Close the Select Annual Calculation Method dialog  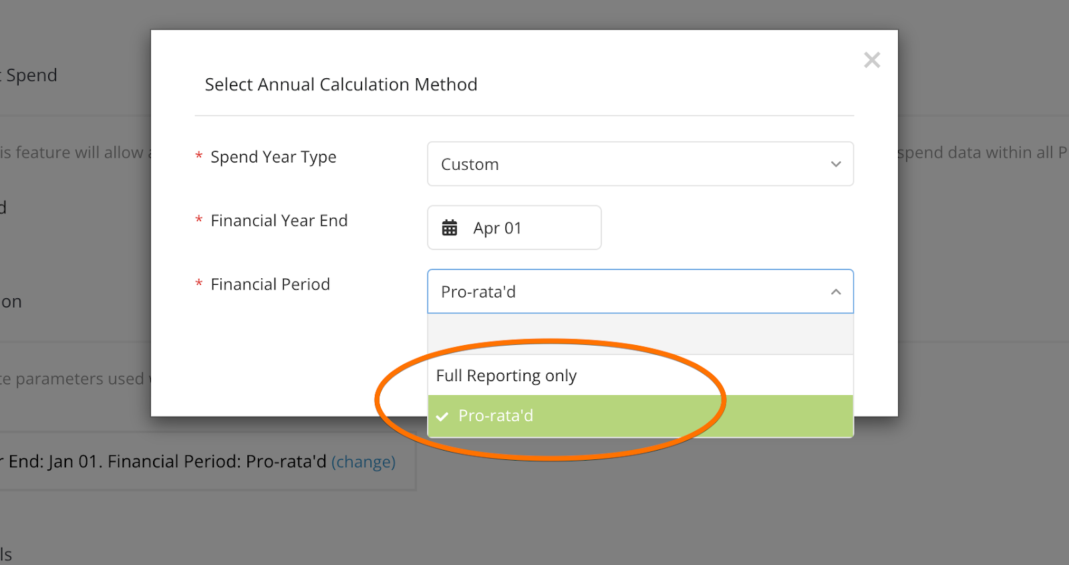[x=872, y=60]
